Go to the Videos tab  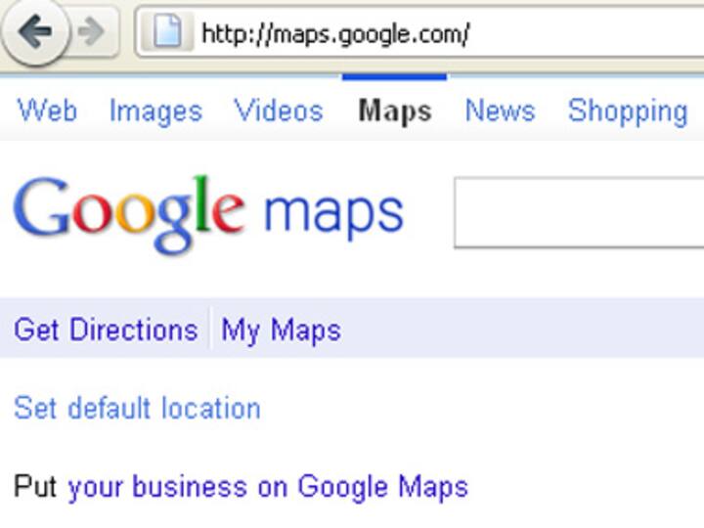pos(279,110)
